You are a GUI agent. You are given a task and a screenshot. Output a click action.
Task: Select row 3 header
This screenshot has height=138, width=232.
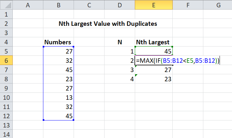point(6,33)
